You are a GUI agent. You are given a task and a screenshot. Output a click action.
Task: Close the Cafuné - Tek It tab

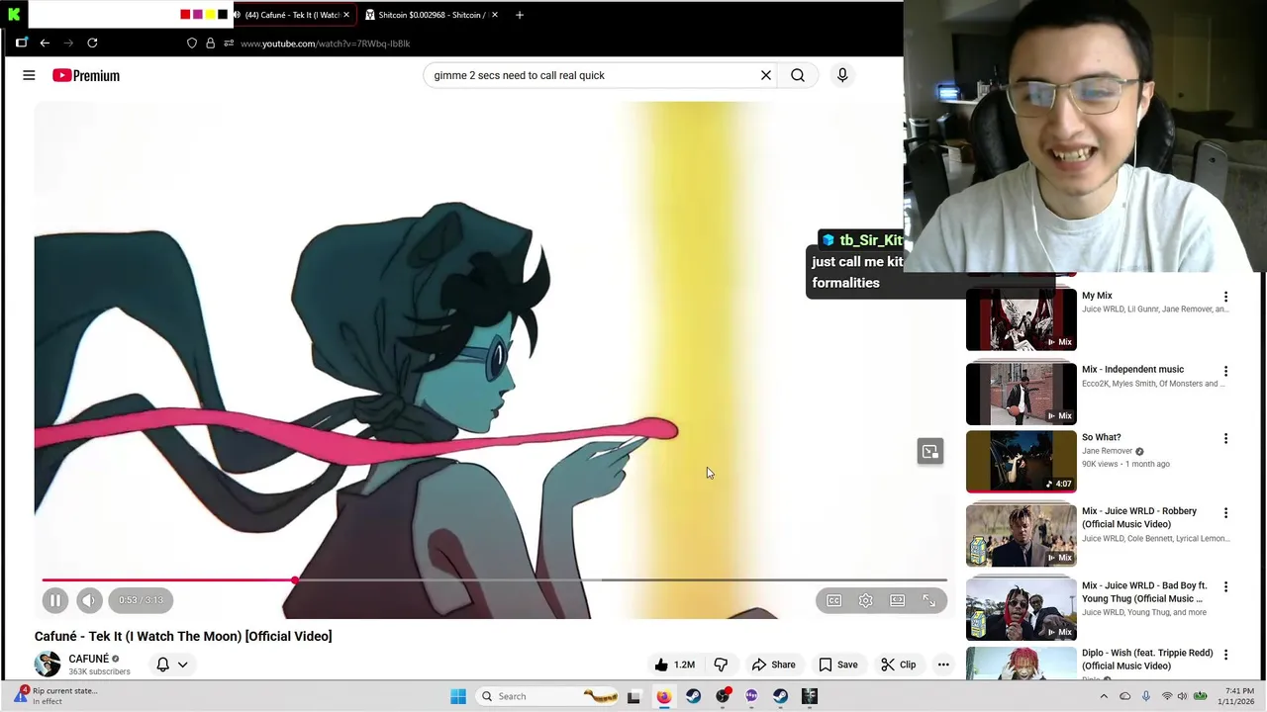click(x=345, y=15)
